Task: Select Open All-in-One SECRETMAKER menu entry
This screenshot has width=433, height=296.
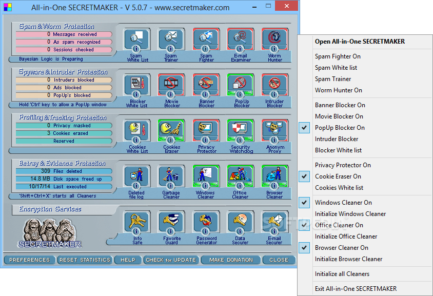Action: [x=365, y=42]
